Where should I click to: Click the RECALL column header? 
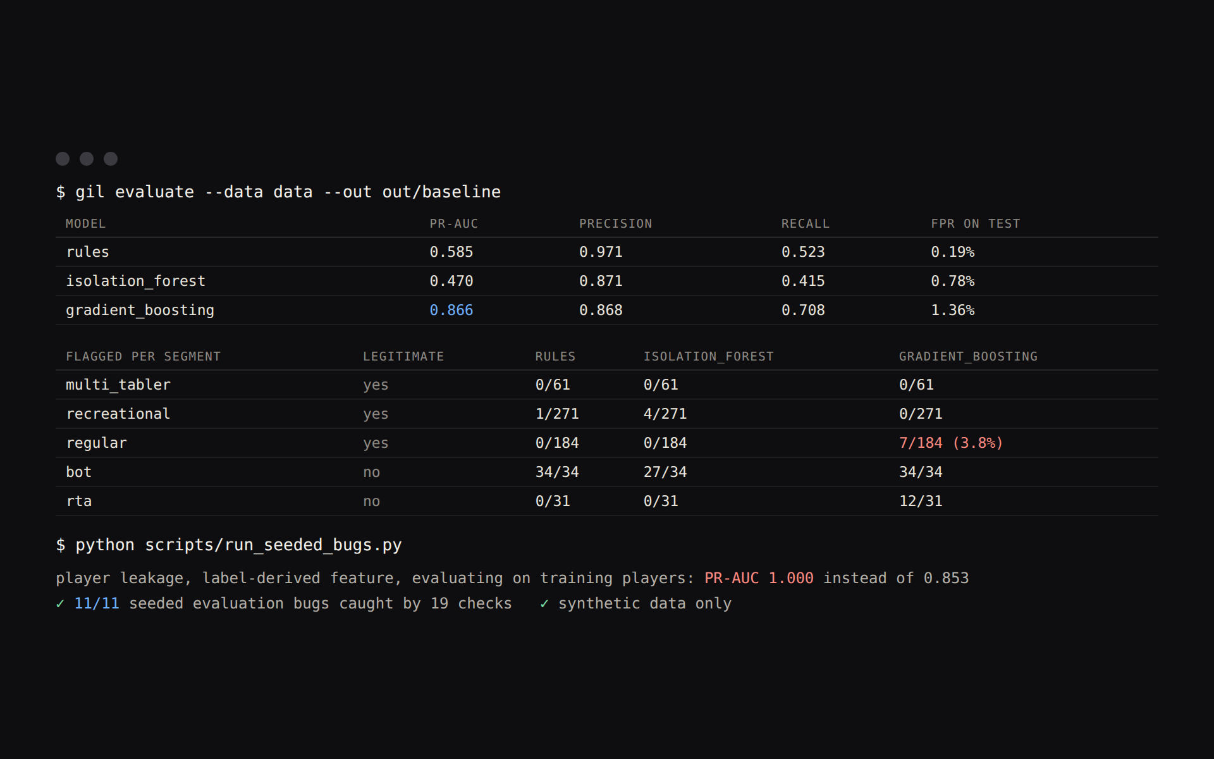pos(805,224)
